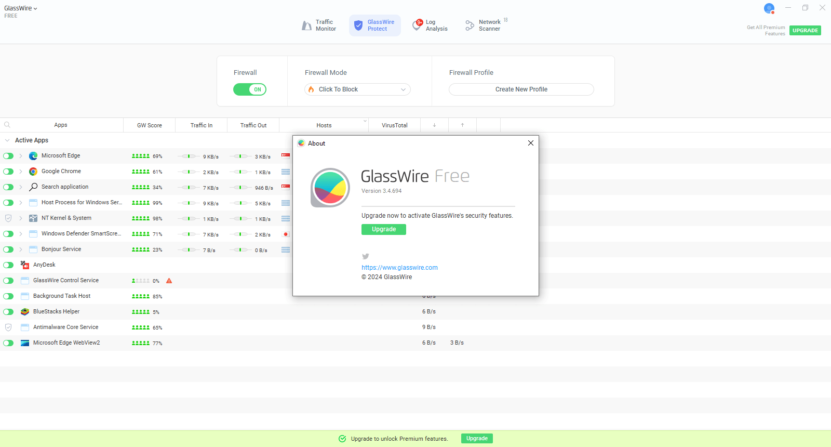Sort by the VirusTotal column
The width and height of the screenshot is (831, 447).
395,125
